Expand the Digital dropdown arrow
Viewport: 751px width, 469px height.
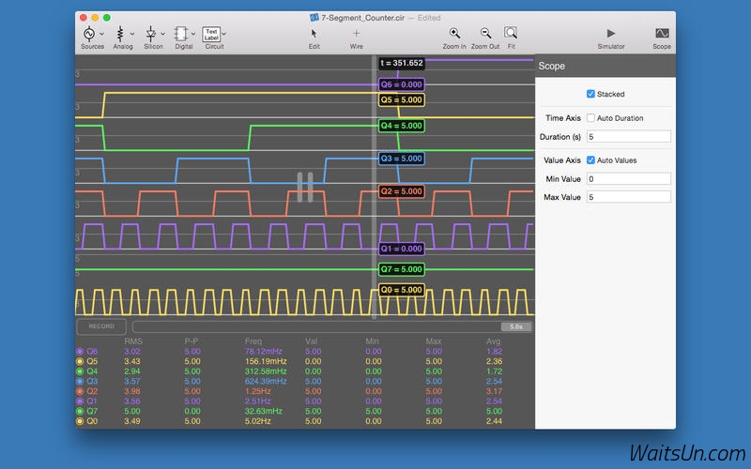(193, 34)
